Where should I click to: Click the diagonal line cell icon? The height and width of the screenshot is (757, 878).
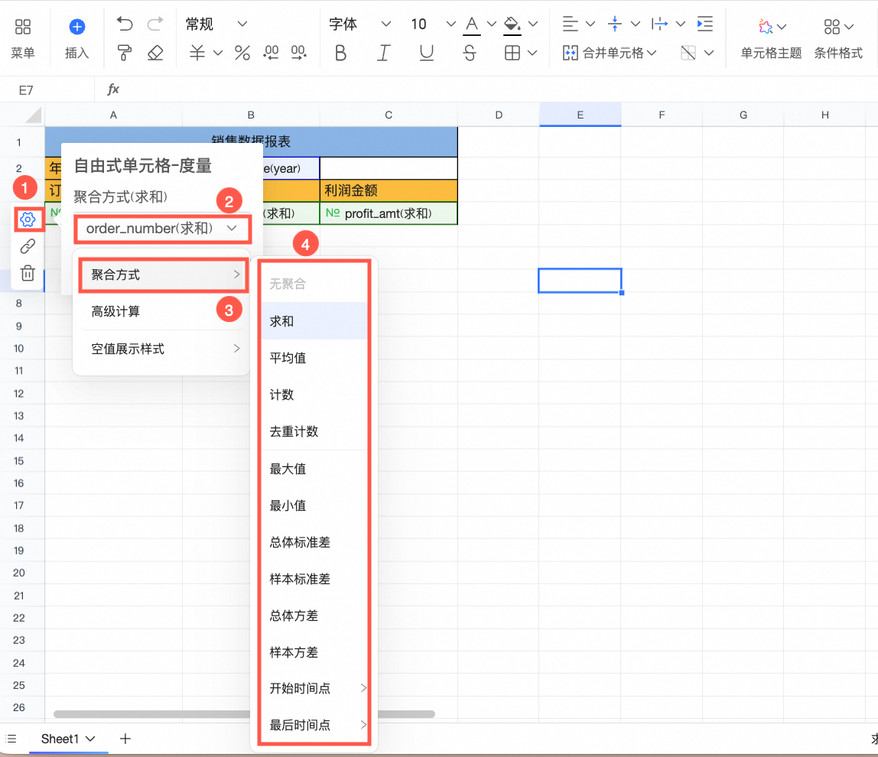[x=688, y=53]
